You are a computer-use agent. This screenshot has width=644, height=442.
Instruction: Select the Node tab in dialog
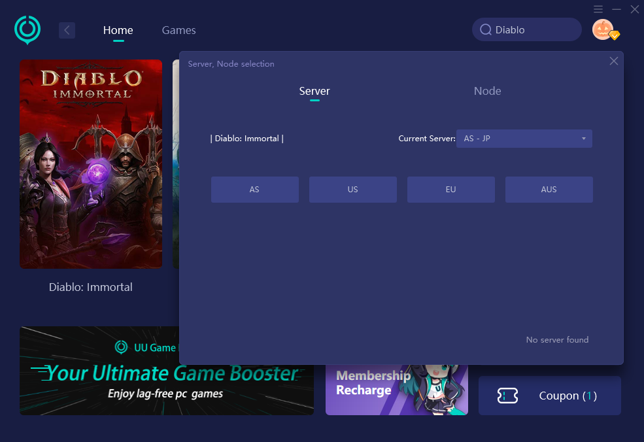(x=488, y=91)
